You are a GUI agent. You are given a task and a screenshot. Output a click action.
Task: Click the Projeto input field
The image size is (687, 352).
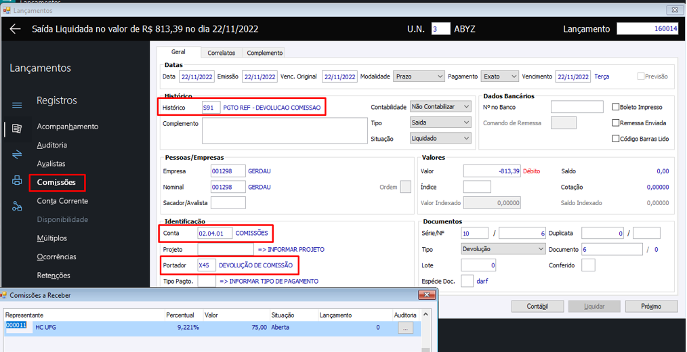click(226, 249)
